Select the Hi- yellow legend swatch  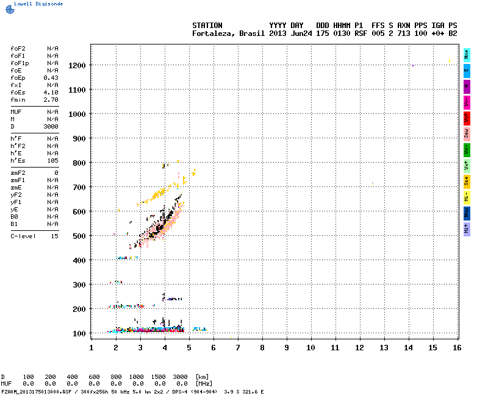coord(467,197)
